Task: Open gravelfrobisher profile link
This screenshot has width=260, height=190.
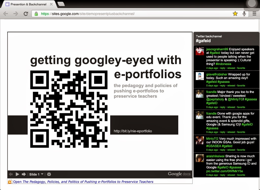Action: click(217, 74)
